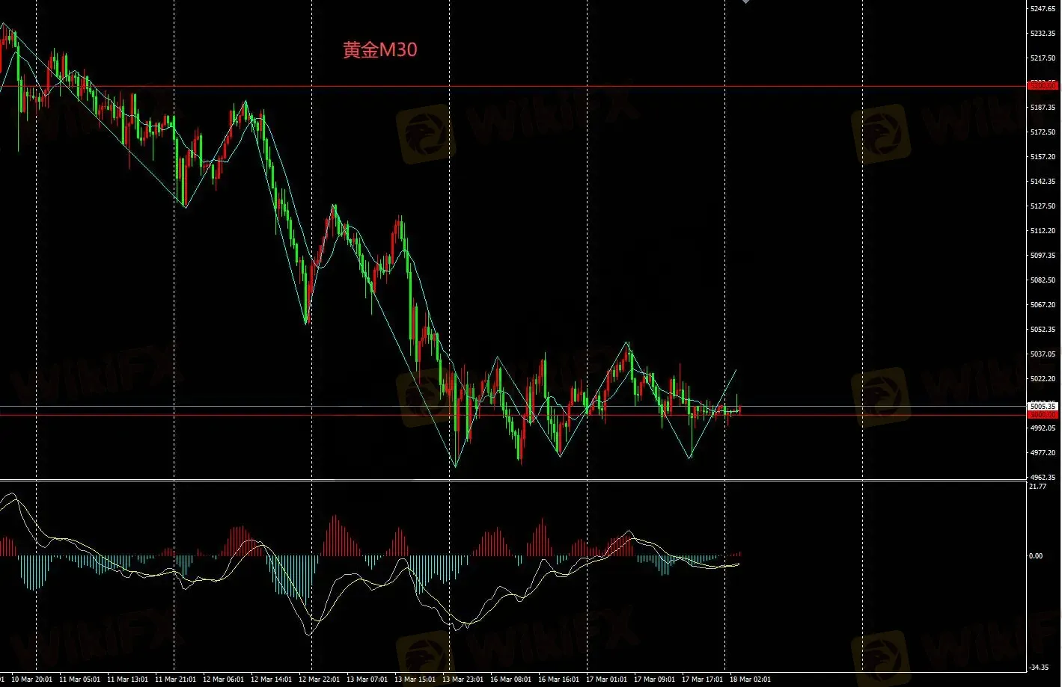This screenshot has height=687, width=1062.
Task: Click the 5142.35 price axis label
Action: point(1043,182)
